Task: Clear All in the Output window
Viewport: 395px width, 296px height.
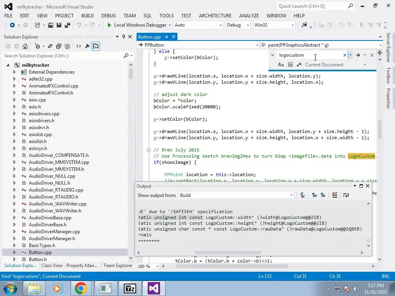Action: pyautogui.click(x=334, y=195)
